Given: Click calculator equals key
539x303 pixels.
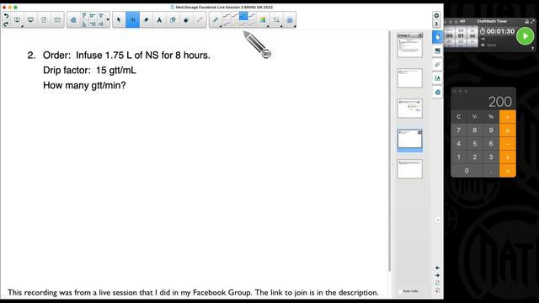Looking at the screenshot, I should (x=508, y=171).
